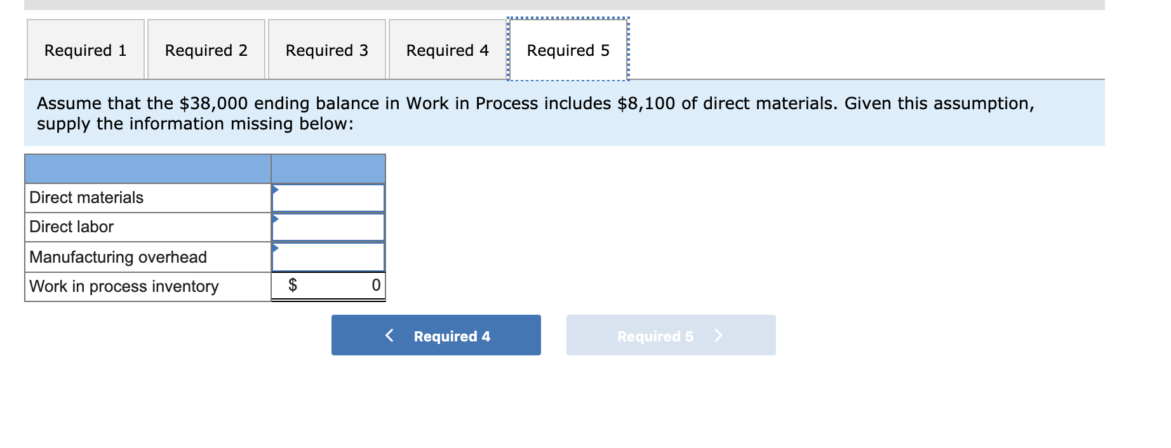Click the dollar sign in Work in process row
This screenshot has height=448, width=1171.
tap(294, 285)
